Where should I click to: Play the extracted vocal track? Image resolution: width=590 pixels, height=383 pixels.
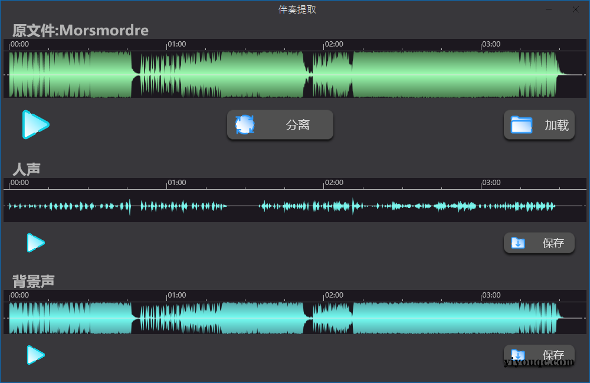35,242
